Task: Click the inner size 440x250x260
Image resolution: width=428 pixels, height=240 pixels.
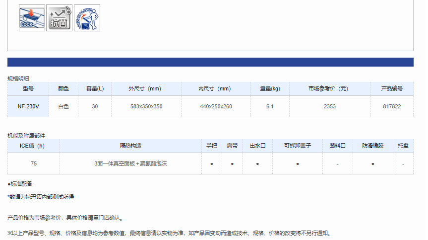Action: point(216,106)
